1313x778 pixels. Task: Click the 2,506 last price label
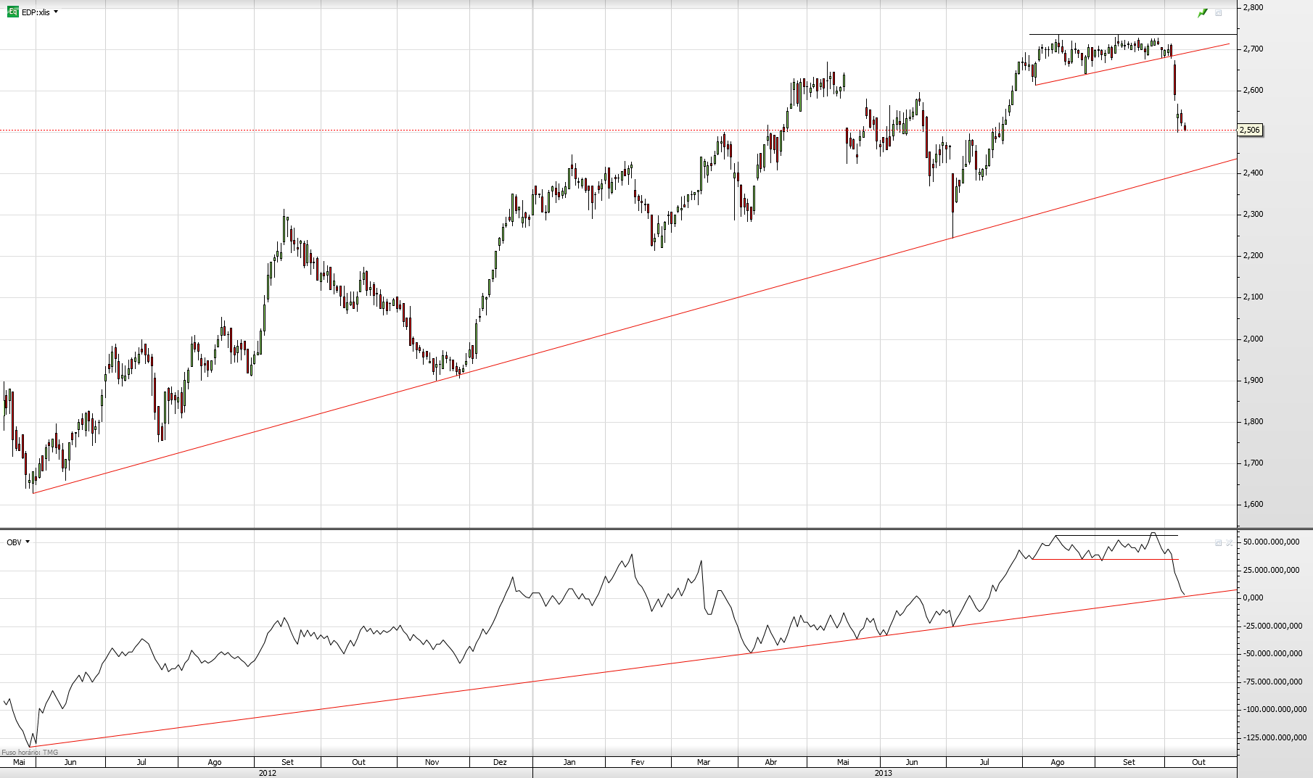tap(1250, 130)
